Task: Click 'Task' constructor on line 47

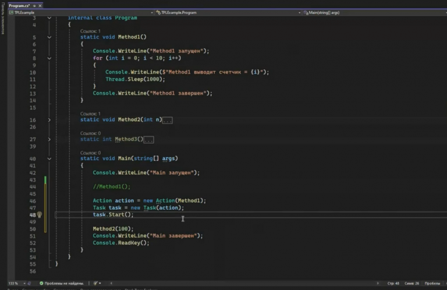Action: 150,207
